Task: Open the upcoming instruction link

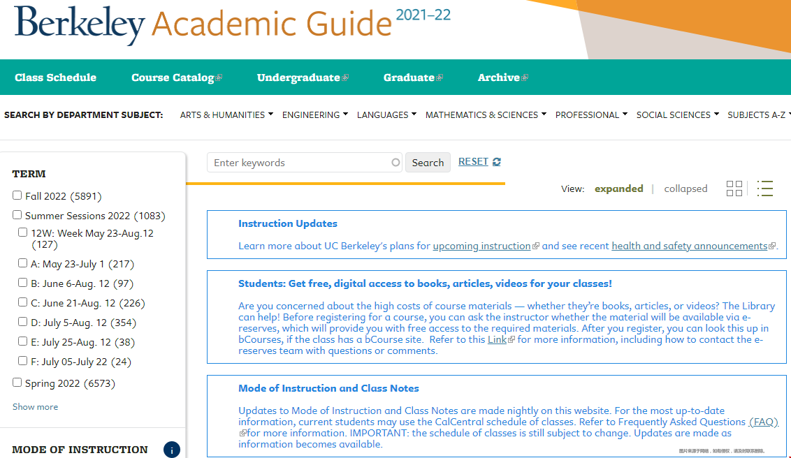Action: click(x=481, y=246)
